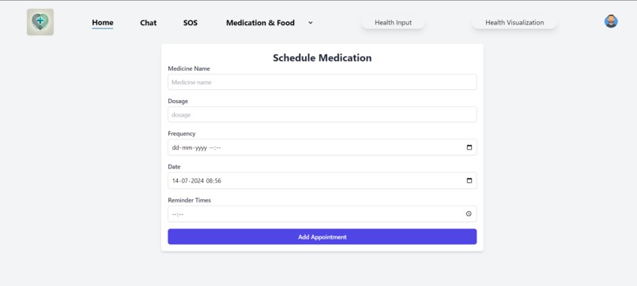The image size is (637, 286).
Task: Click the Health Input button
Action: [394, 23]
